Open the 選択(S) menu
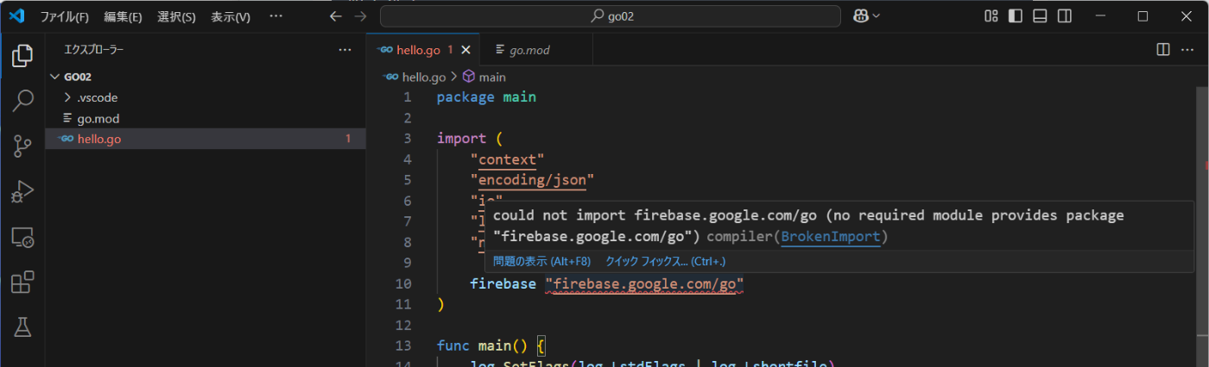 (176, 16)
